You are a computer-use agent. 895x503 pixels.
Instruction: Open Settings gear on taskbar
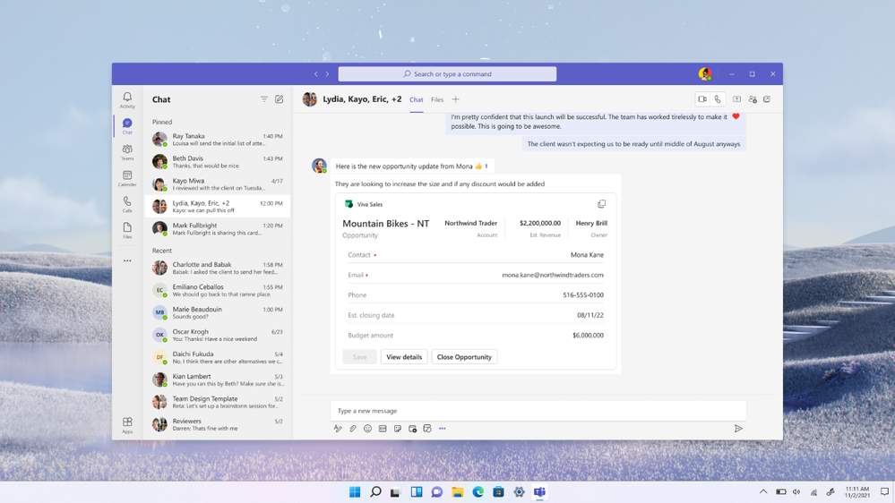(519, 491)
